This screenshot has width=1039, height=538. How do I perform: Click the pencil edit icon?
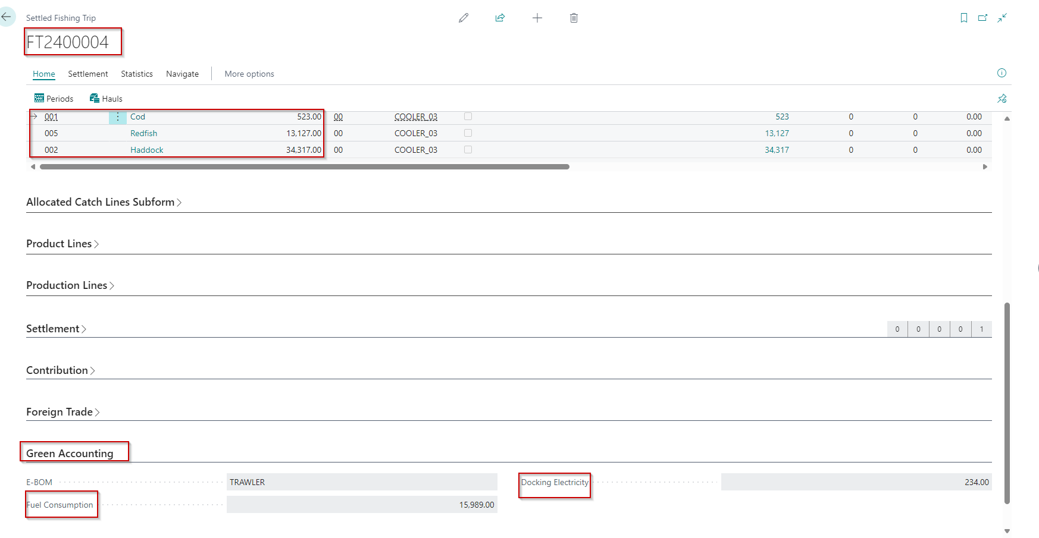point(464,18)
